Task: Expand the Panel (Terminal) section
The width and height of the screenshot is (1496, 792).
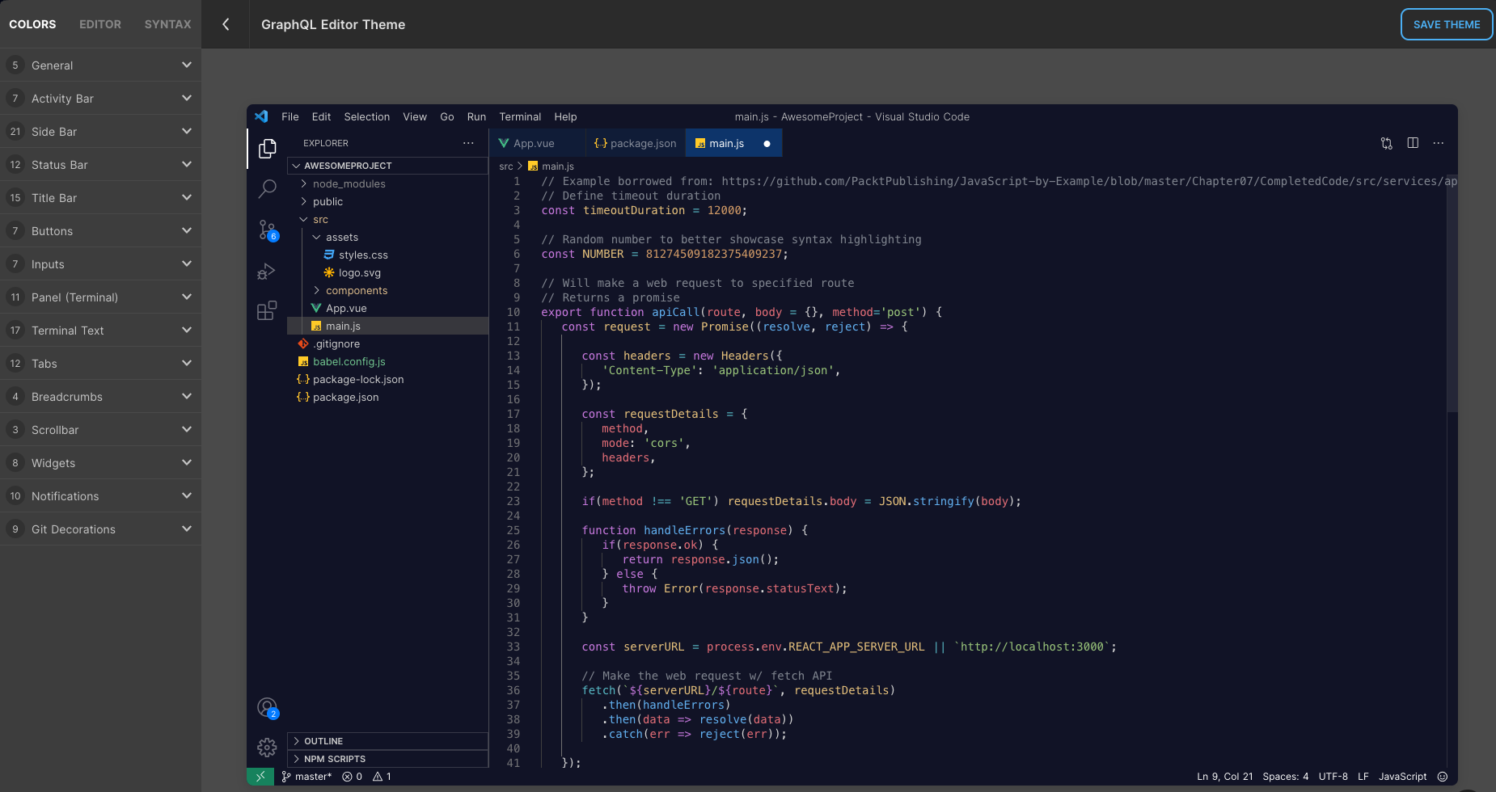Action: coord(100,297)
